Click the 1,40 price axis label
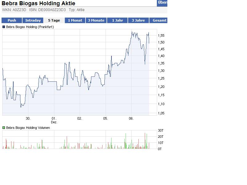 point(161,56)
